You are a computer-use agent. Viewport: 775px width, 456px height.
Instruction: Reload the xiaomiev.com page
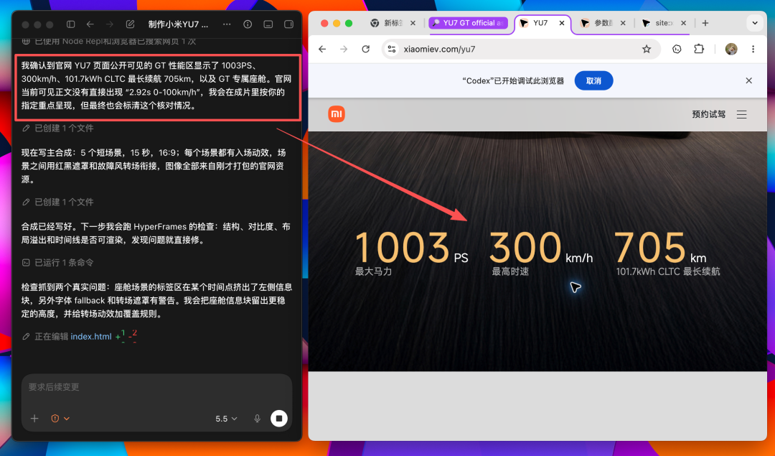[366, 49]
